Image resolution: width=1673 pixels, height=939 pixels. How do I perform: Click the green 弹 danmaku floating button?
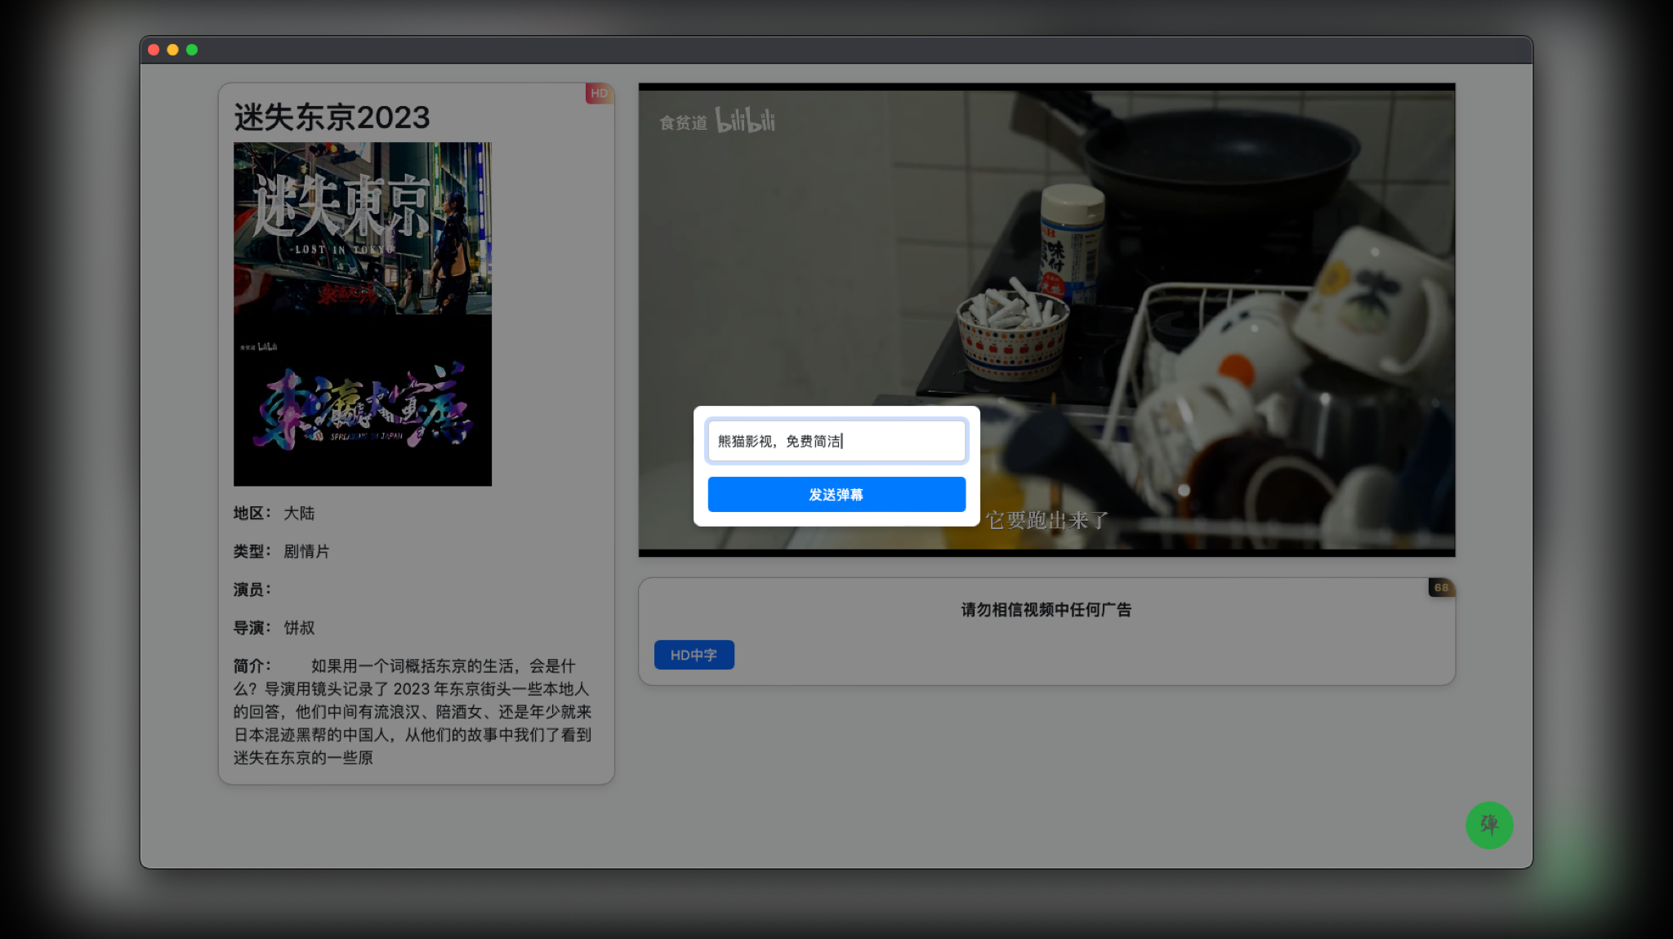1488,825
